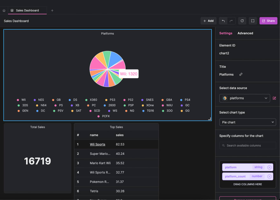
Task: Toggle the NES legend item
Action: tap(39, 100)
